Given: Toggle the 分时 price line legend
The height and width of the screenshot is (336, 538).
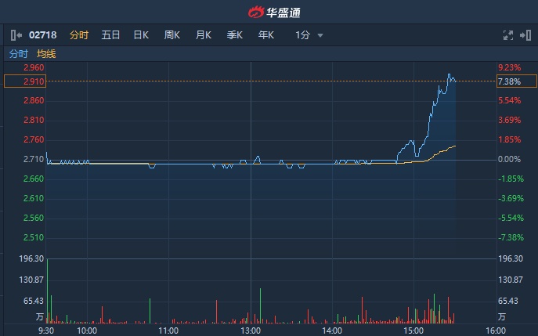Looking at the screenshot, I should [x=18, y=54].
